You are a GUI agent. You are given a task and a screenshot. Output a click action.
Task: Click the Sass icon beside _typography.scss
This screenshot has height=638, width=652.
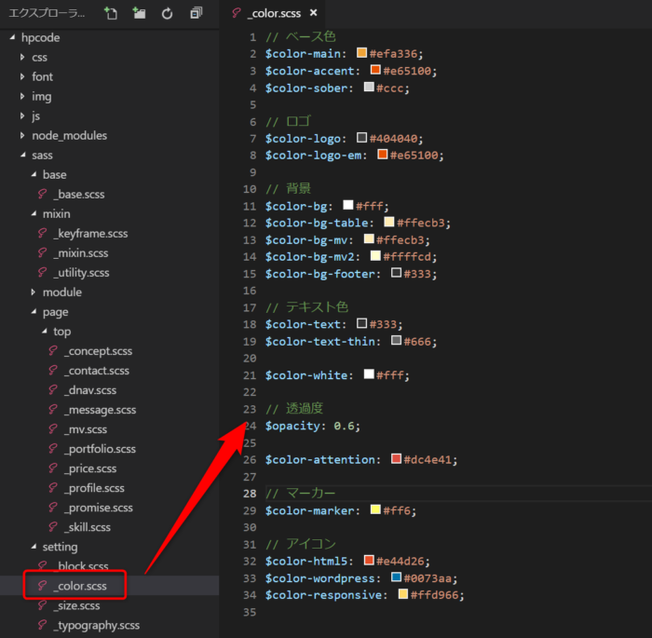(42, 625)
